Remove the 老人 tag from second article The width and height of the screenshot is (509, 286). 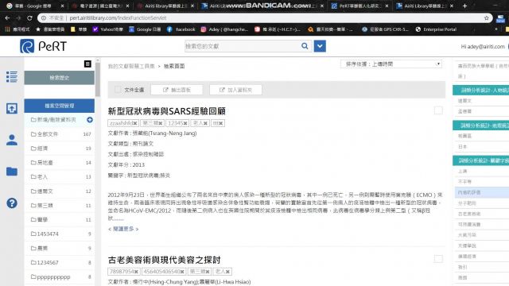pos(228,272)
